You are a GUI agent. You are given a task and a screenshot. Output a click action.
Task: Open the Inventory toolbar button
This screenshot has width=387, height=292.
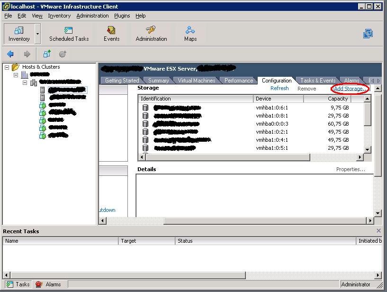pyautogui.click(x=19, y=34)
